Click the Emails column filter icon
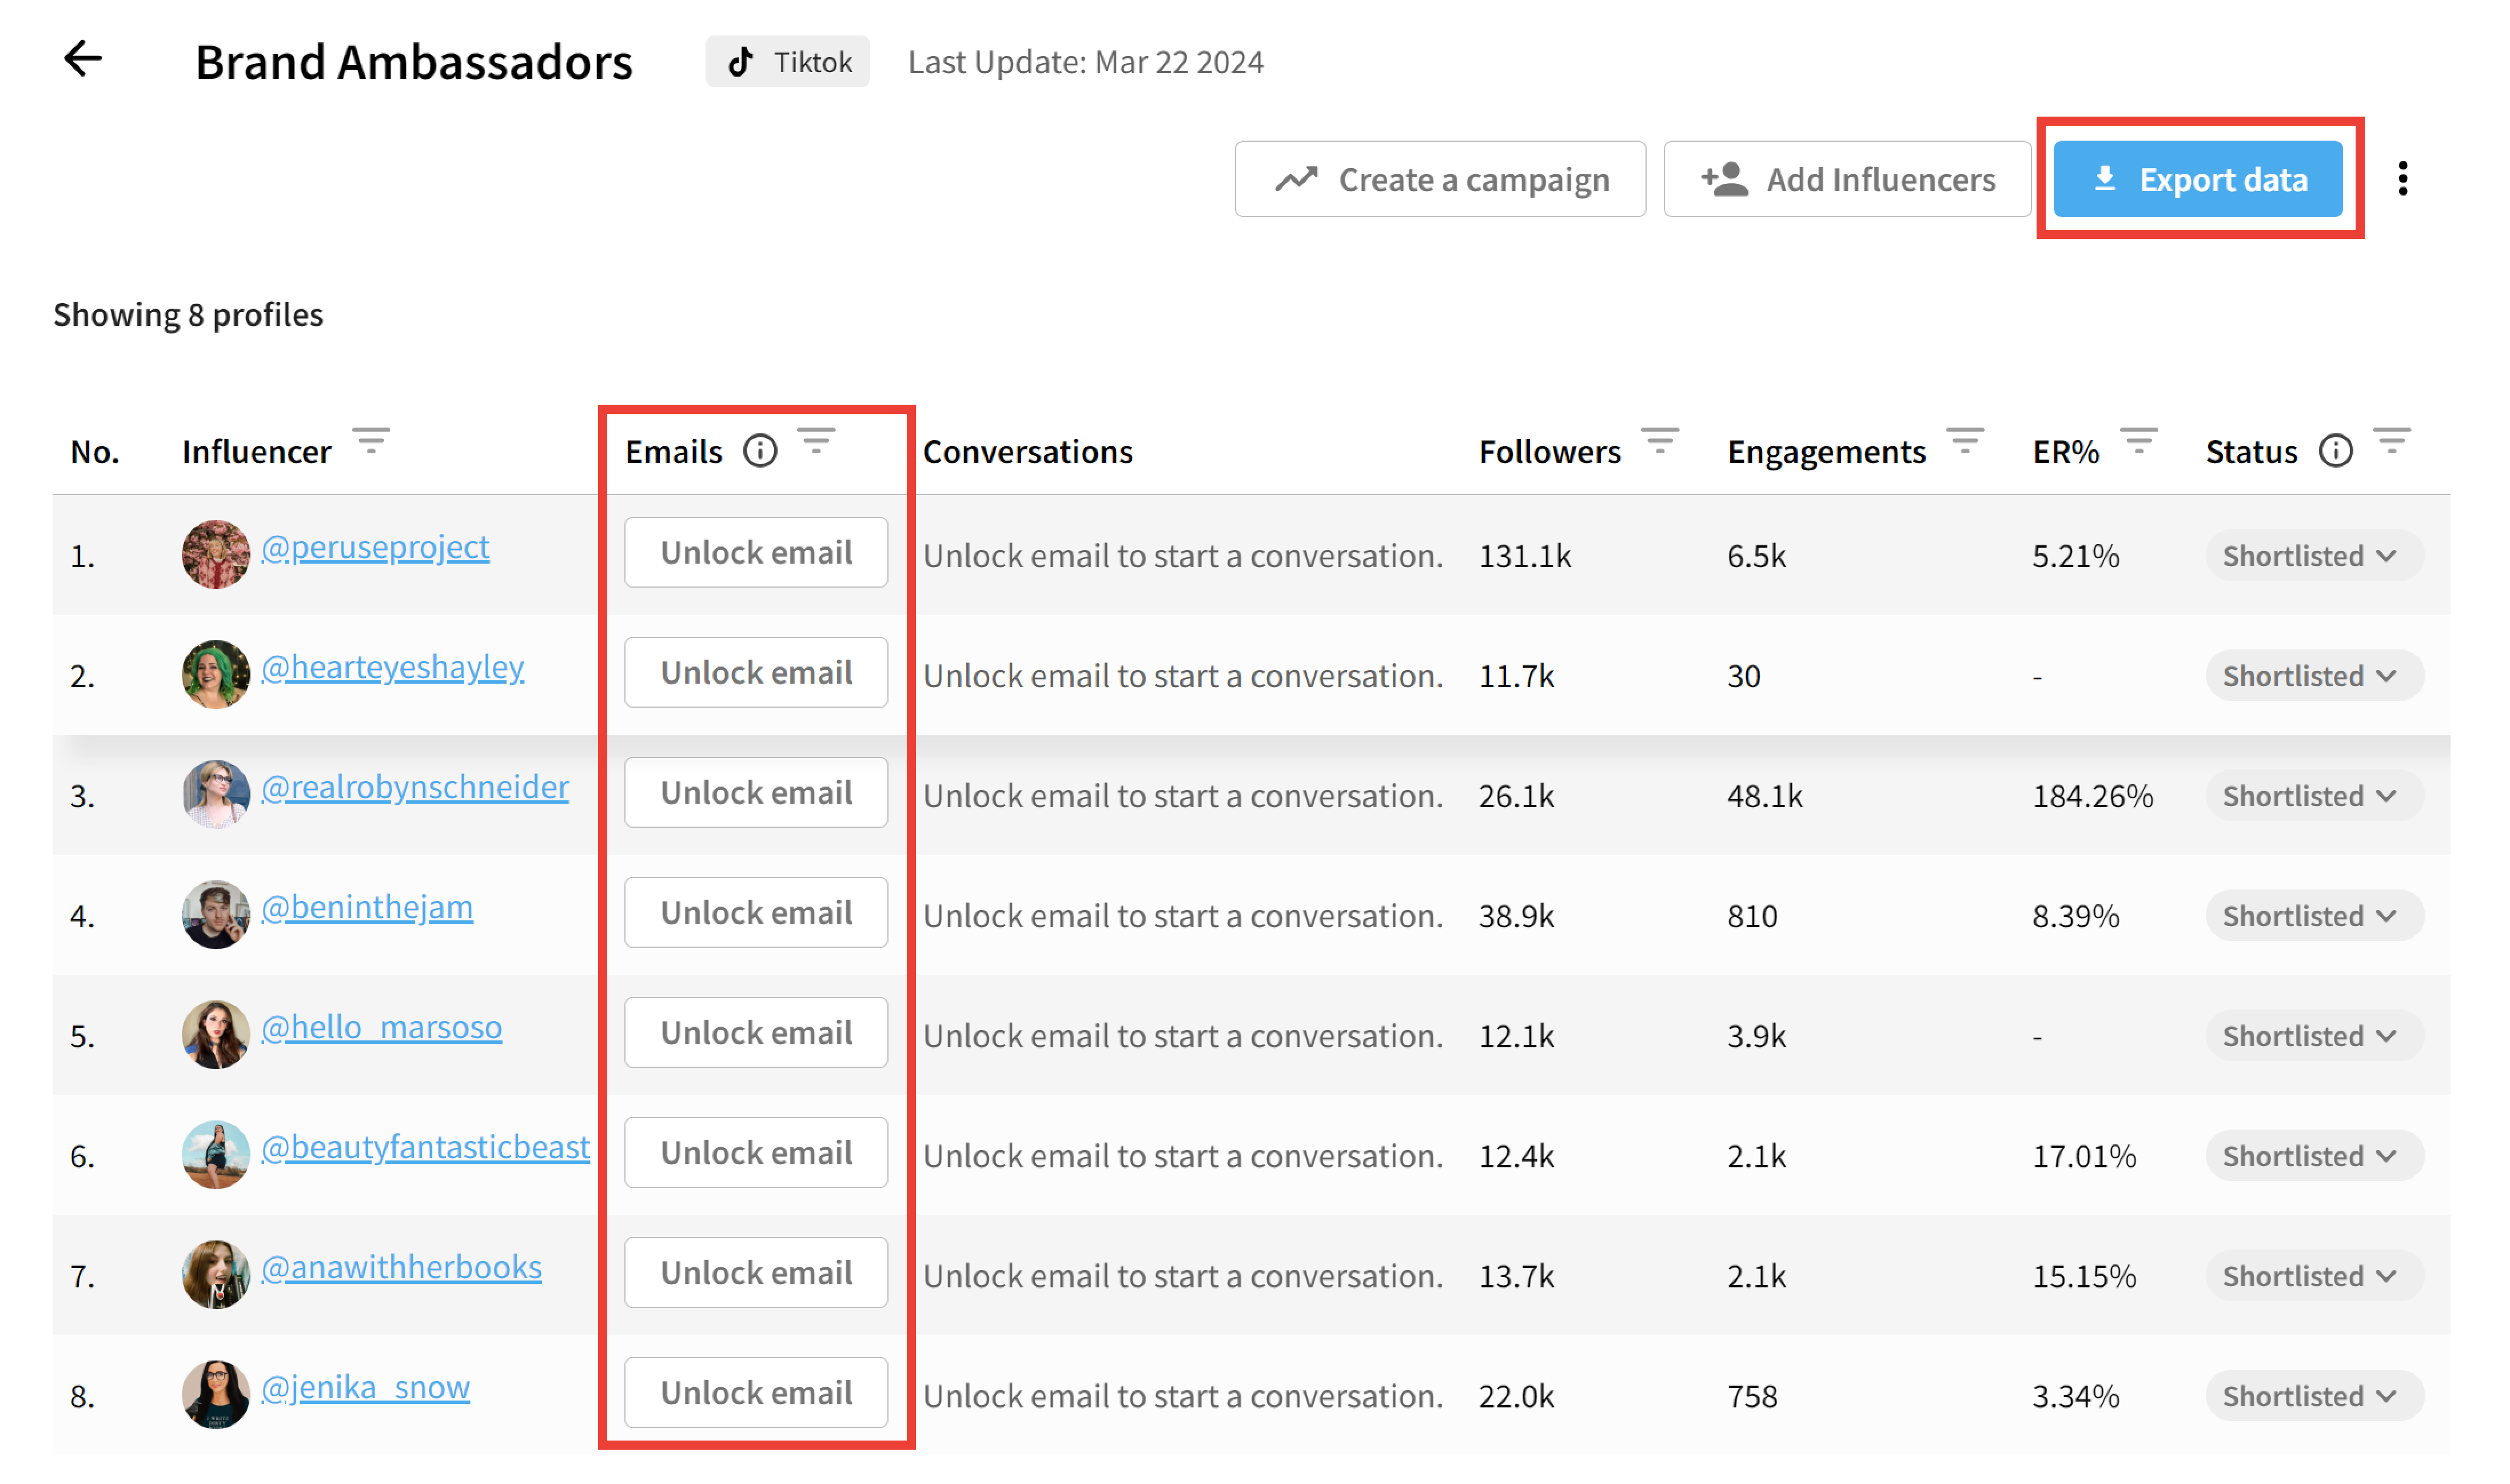2510x1484 pixels. [x=816, y=441]
